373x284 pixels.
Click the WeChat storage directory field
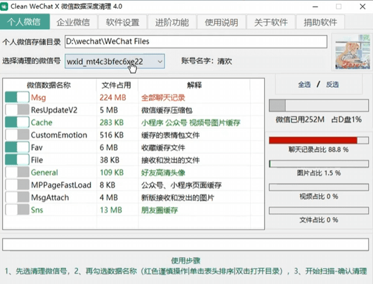196,42
